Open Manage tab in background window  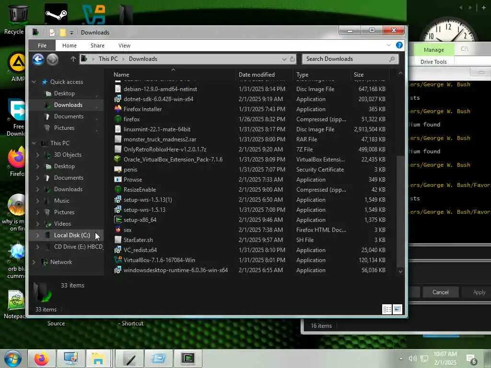[x=433, y=50]
